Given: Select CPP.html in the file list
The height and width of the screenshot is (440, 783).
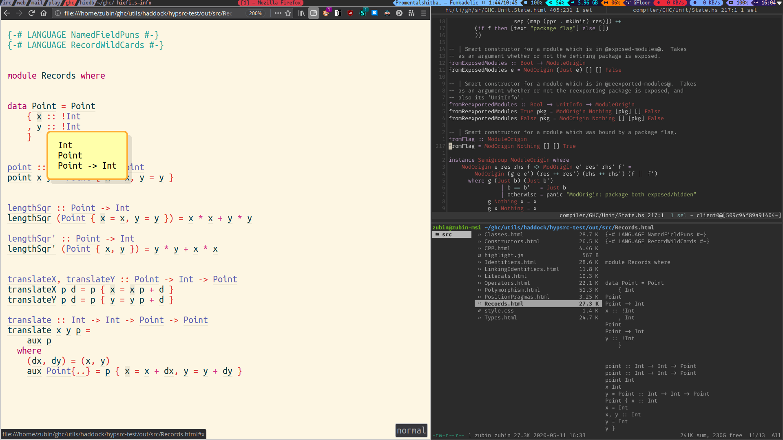Looking at the screenshot, I should 537,249.
